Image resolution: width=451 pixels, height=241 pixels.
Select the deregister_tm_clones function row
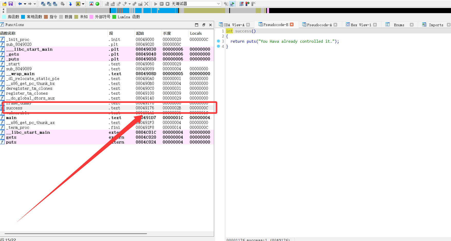(x=107, y=88)
